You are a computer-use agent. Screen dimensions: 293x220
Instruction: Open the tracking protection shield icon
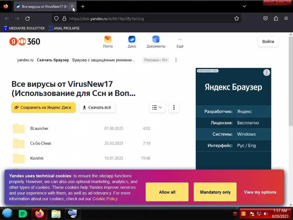56,19
